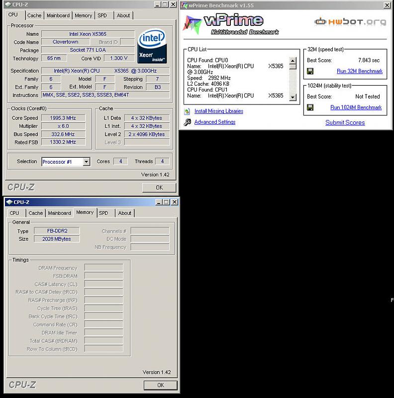Click the Technology value 65 nm
The height and width of the screenshot is (398, 394).
click(x=54, y=58)
